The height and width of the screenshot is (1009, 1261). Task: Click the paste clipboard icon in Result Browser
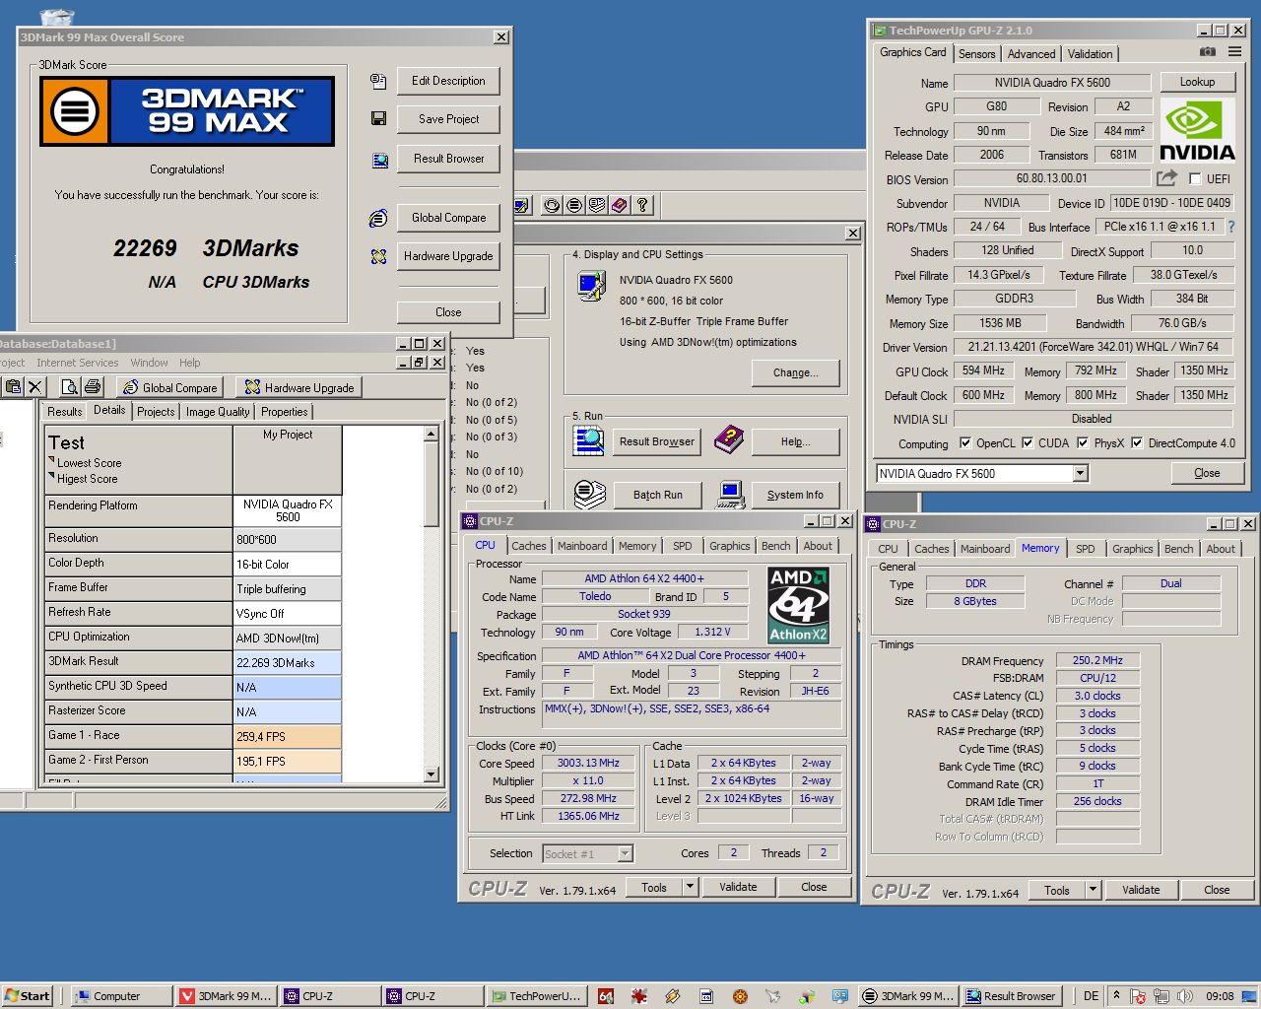click(13, 387)
